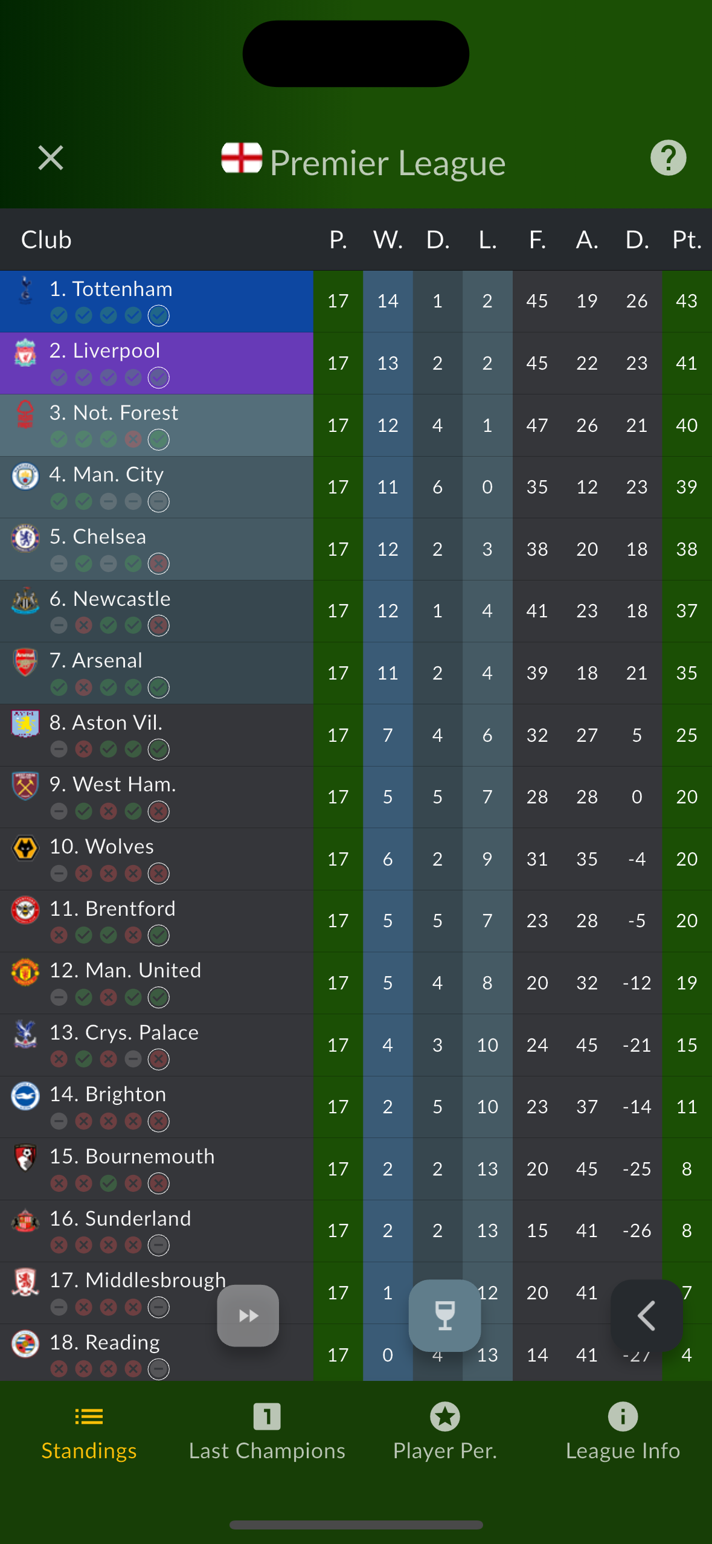Sort by the Pt. column header

coord(687,240)
